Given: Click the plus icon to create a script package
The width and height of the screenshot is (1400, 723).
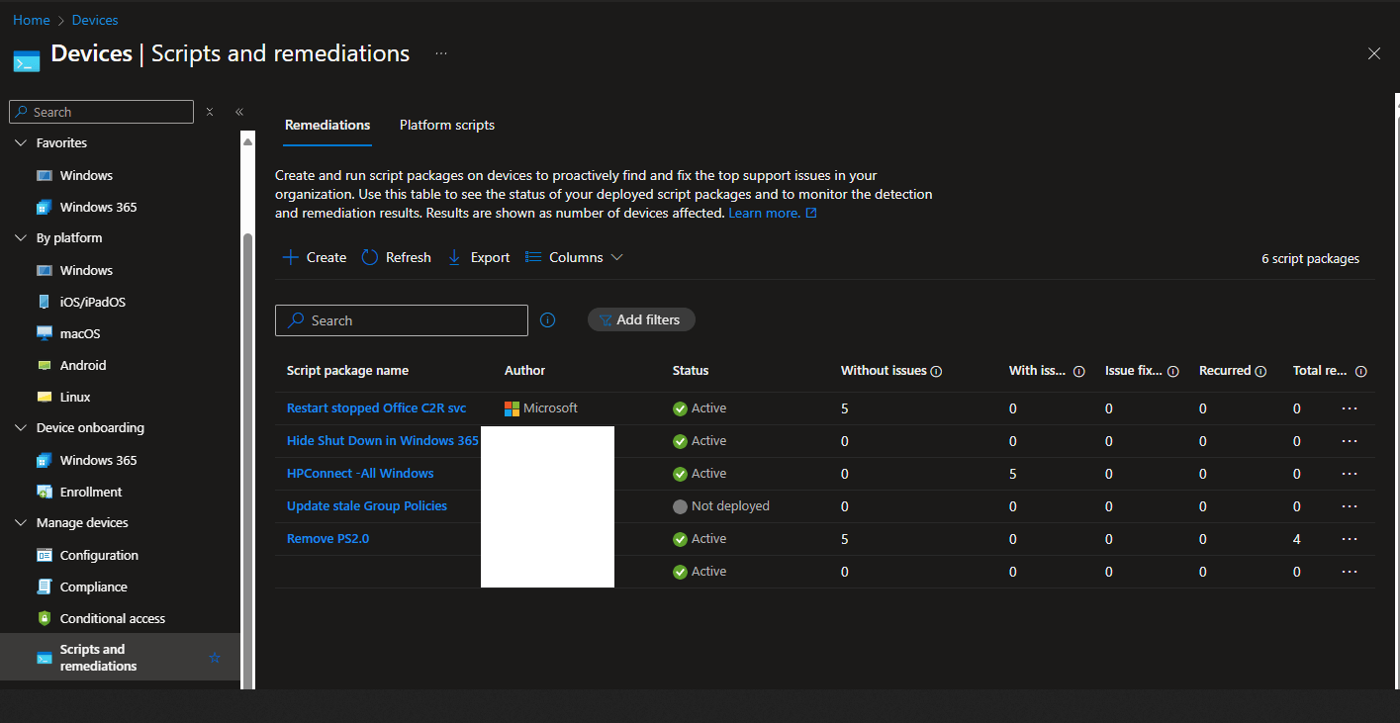Looking at the screenshot, I should [291, 257].
